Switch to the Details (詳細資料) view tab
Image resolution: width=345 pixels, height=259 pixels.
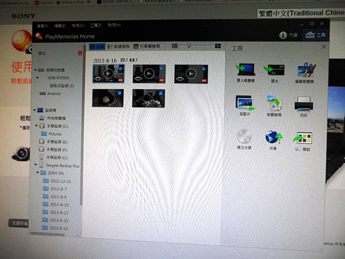point(118,47)
